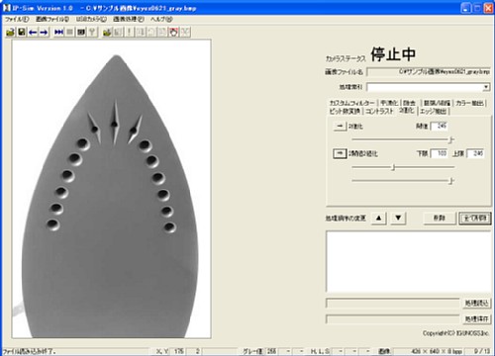Click the empty processing order list box
The image size is (495, 356).
click(x=409, y=261)
